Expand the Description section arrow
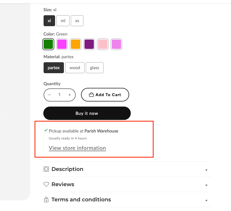231x211 pixels. [x=206, y=170]
